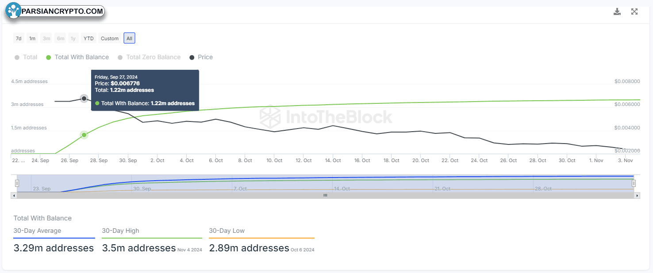
Task: Click the horizontal scrollbar thumb grip
Action: point(325,195)
